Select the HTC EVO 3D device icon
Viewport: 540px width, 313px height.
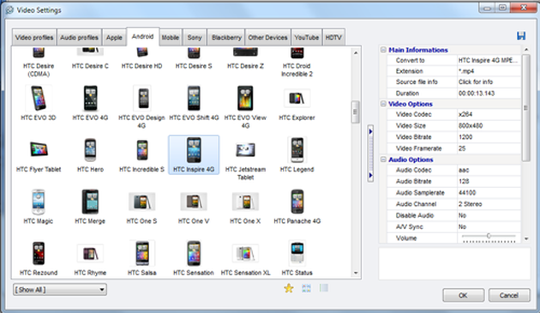39,99
